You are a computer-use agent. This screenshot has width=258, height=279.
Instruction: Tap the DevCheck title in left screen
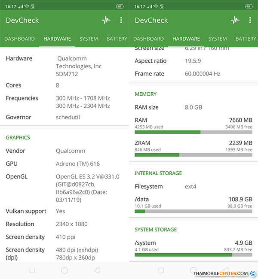click(22, 20)
